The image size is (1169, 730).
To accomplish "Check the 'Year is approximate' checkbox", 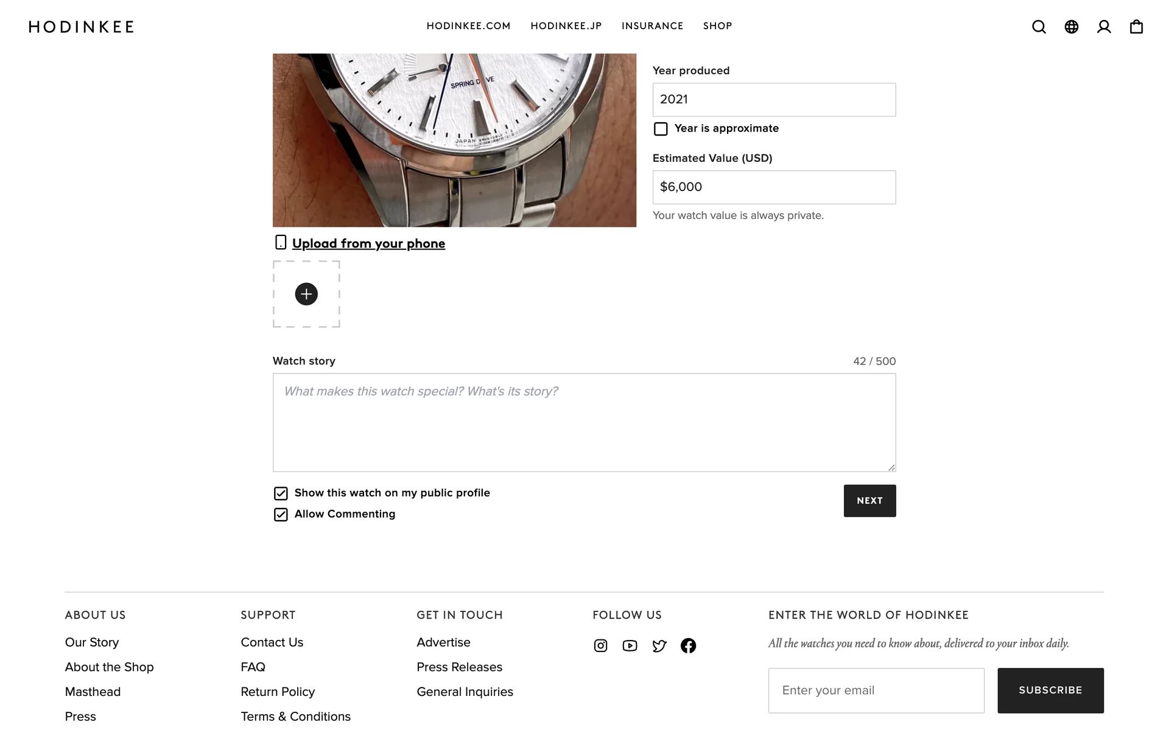I will point(661,129).
